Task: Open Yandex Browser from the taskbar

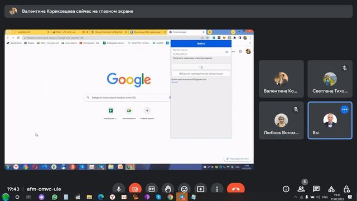Action: (x=113, y=197)
